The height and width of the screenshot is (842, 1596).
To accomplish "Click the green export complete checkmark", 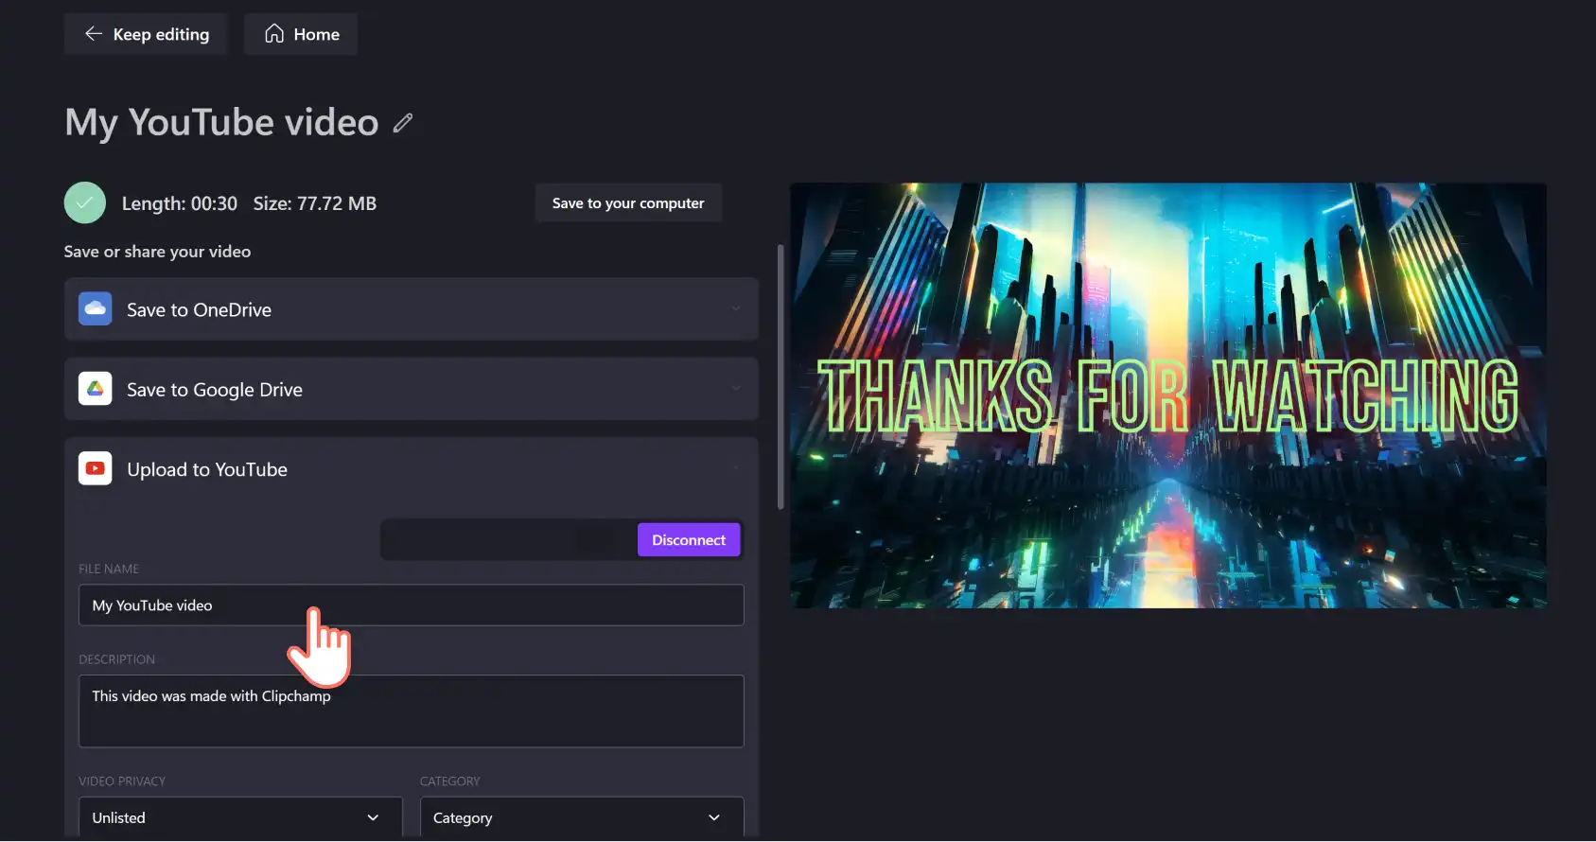I will pos(85,202).
